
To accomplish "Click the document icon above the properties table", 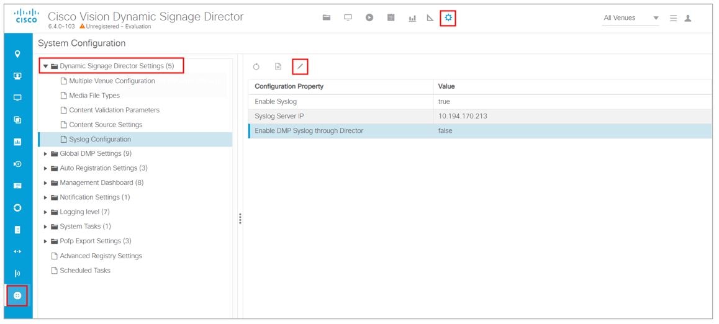I will (278, 67).
